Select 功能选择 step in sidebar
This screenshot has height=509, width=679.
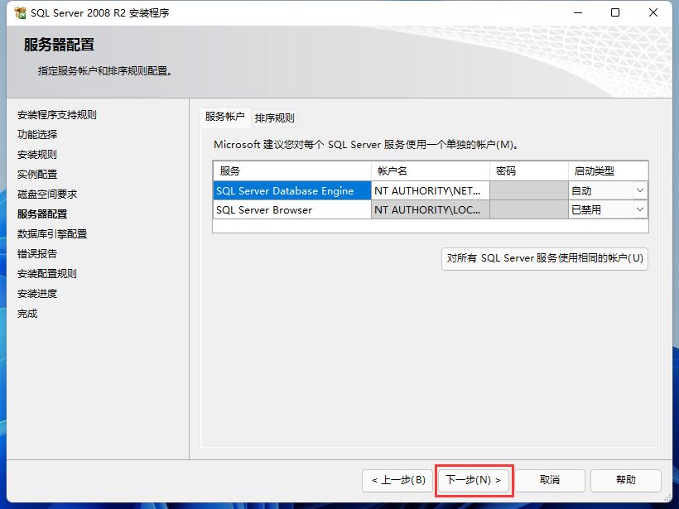(37, 135)
